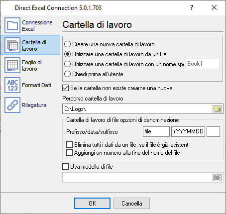Confirm with the OK button

point(92,203)
